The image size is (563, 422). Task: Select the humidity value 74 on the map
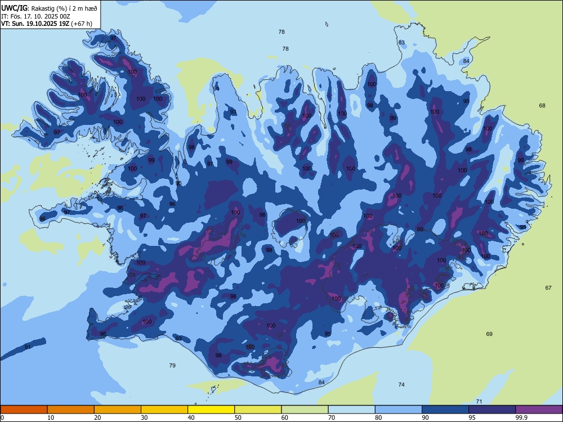click(401, 385)
